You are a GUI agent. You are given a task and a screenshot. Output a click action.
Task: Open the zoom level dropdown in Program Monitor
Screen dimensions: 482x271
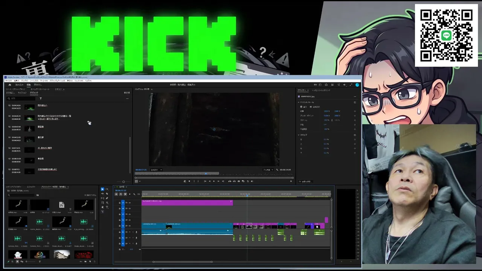pos(156,170)
